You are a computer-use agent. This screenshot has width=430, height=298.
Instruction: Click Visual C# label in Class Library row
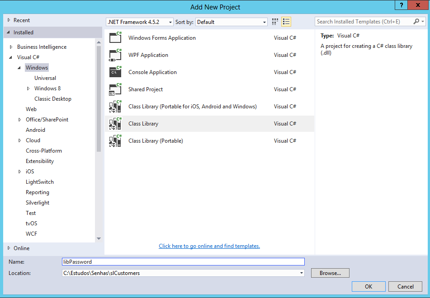pos(285,124)
